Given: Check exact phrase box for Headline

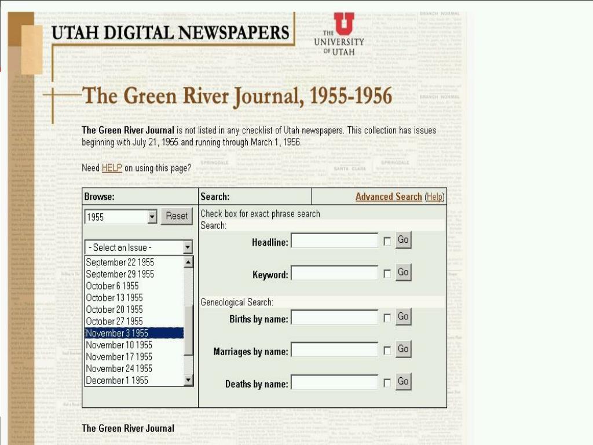Looking at the screenshot, I should [387, 242].
